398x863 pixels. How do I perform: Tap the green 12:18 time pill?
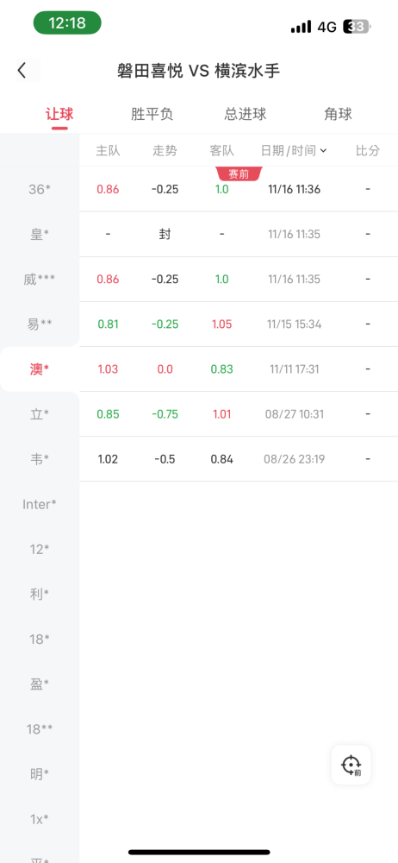coord(67,23)
